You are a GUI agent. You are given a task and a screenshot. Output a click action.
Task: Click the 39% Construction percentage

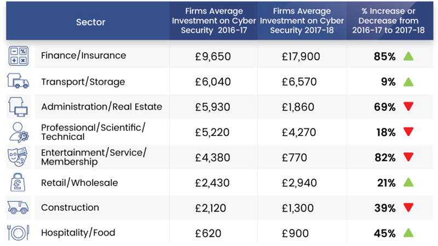coord(385,208)
